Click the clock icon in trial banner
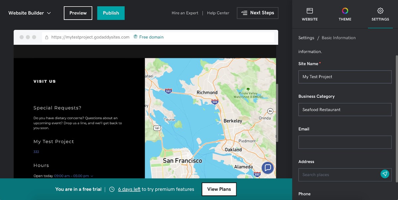The height and width of the screenshot is (200, 398). coord(112,189)
